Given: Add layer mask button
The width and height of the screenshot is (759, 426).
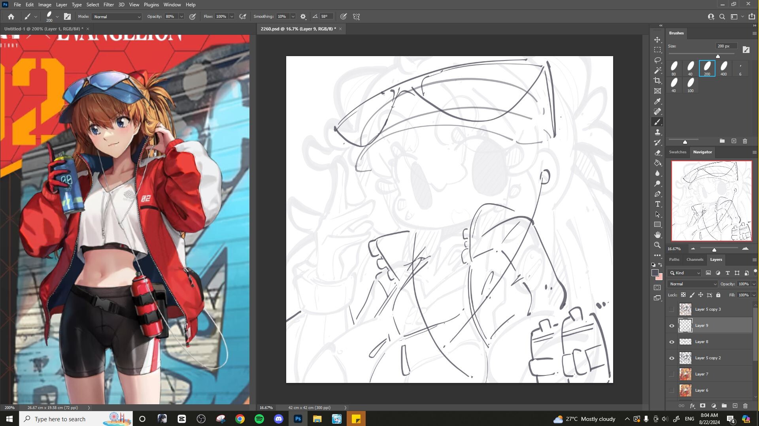Looking at the screenshot, I should (x=702, y=406).
